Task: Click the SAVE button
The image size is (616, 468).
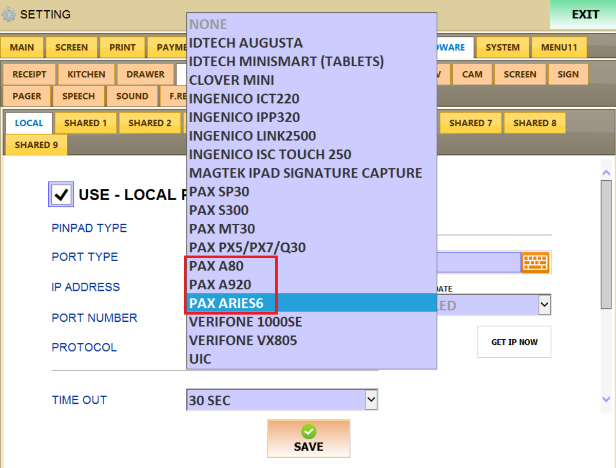Action: (x=309, y=439)
